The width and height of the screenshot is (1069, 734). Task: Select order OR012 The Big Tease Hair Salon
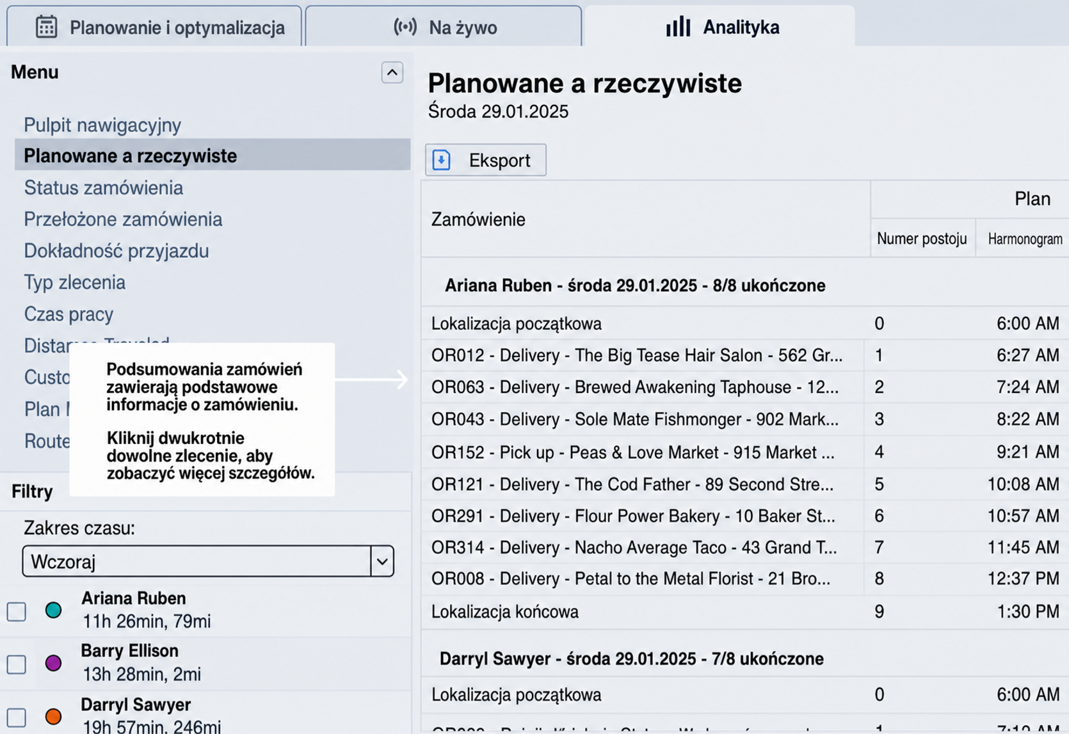tap(745, 355)
